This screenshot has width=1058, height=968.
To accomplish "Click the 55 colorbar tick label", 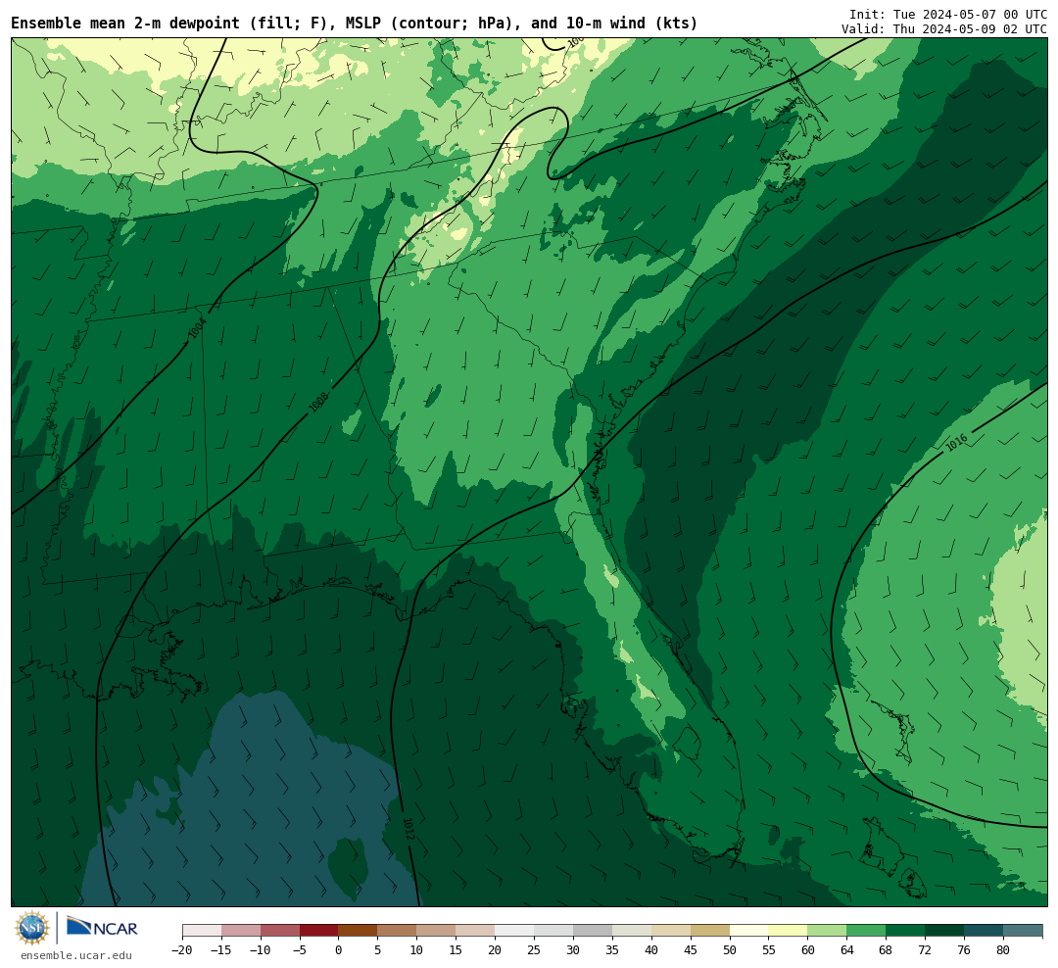I will tap(769, 950).
